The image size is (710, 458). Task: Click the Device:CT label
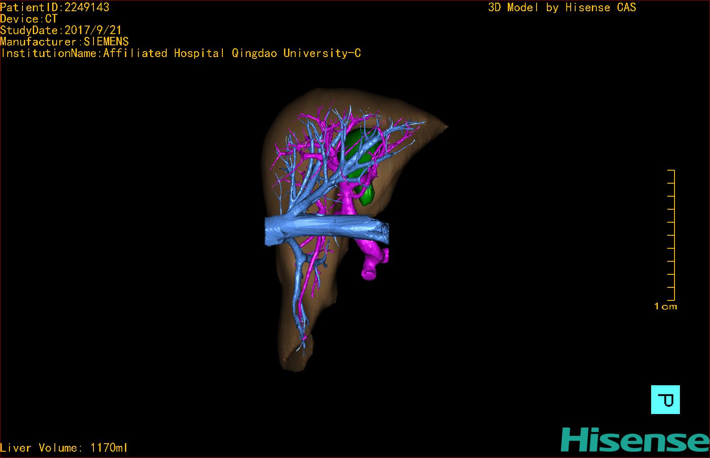29,19
